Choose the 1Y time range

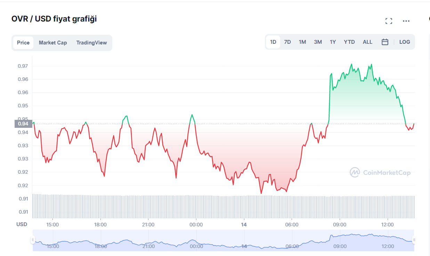333,42
